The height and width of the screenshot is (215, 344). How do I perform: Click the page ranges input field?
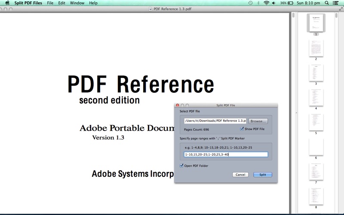pyautogui.click(x=226, y=154)
